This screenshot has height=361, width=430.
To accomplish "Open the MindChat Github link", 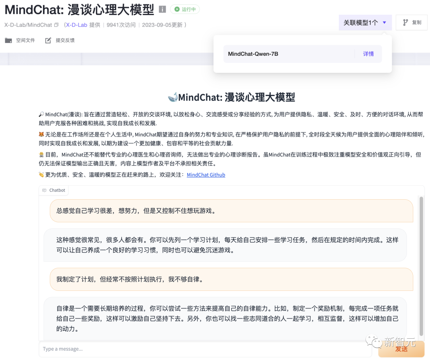I will click(x=206, y=175).
